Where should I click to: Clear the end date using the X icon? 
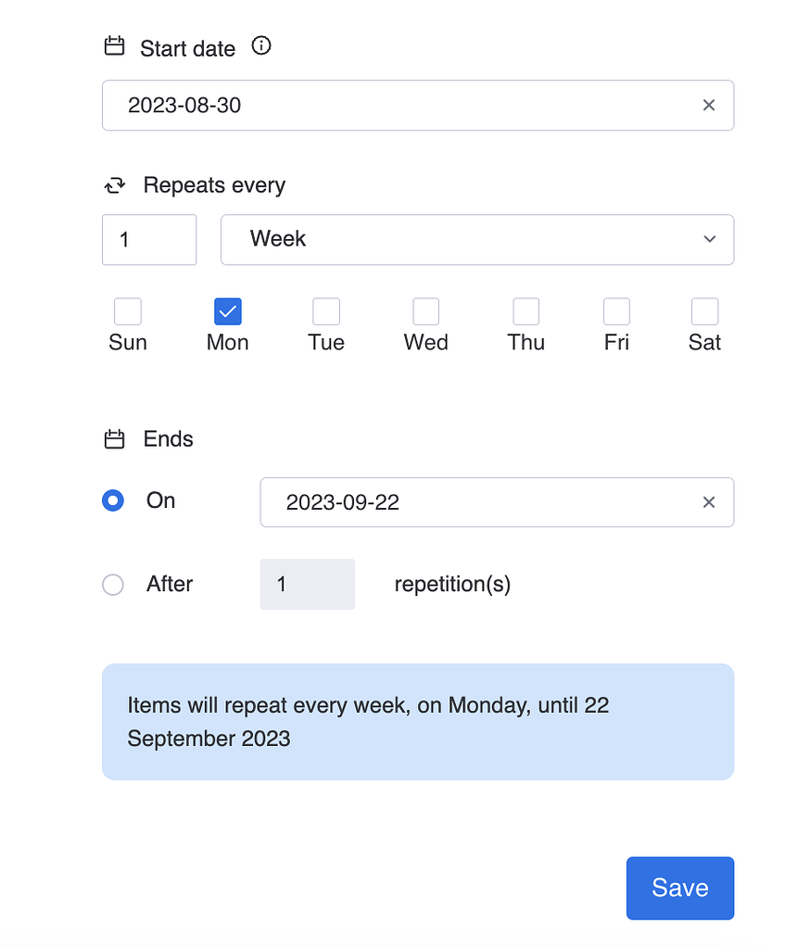pos(709,502)
